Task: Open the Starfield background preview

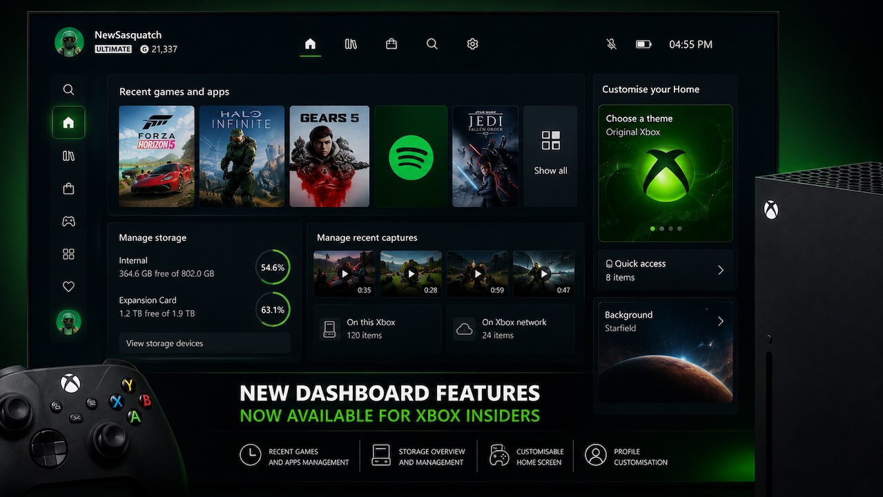Action: [665, 352]
